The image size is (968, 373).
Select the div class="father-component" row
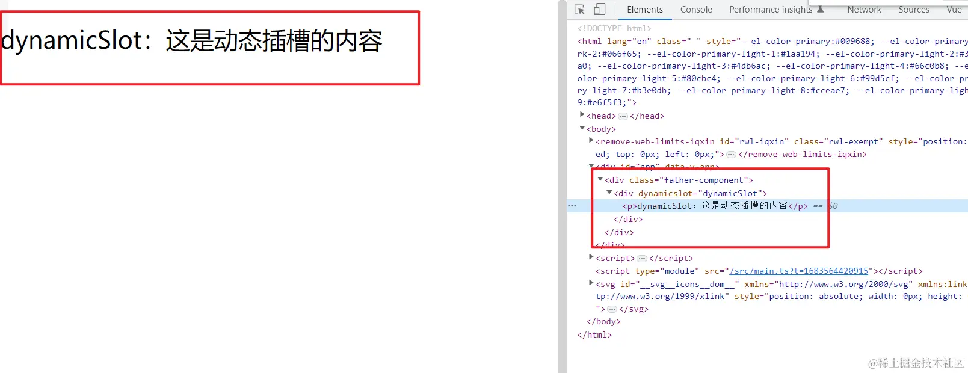pyautogui.click(x=679, y=180)
